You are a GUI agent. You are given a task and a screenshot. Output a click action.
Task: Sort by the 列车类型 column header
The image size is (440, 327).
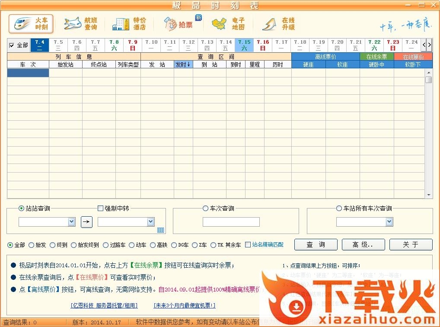pos(128,64)
